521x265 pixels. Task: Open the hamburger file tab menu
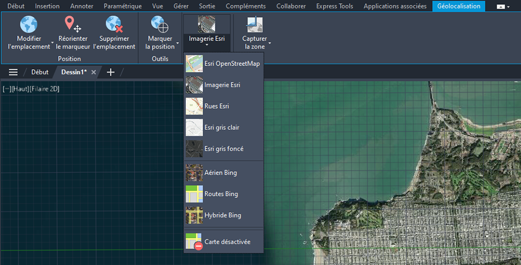pos(13,72)
